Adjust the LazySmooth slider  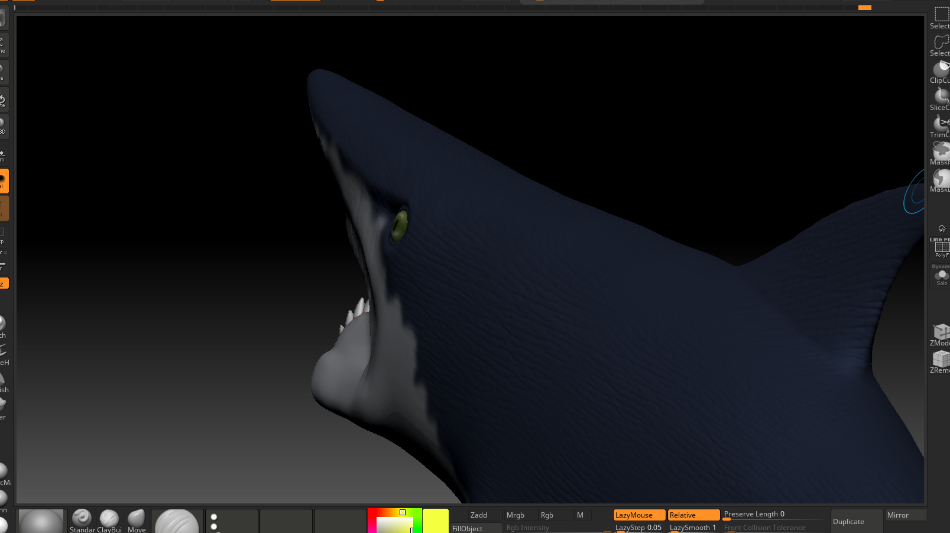pyautogui.click(x=693, y=528)
